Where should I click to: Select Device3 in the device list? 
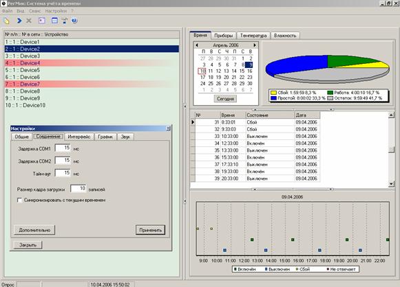click(x=92, y=56)
